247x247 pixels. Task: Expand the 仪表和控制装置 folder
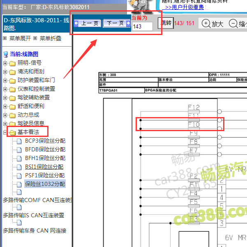5,89
